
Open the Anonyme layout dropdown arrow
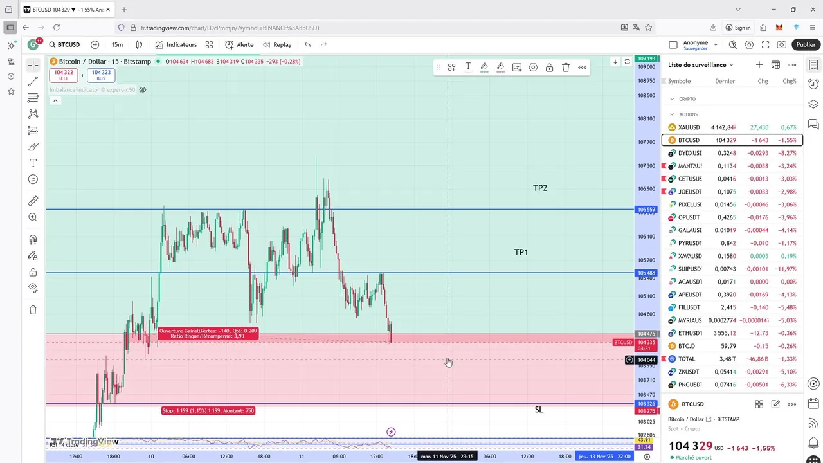[716, 45]
